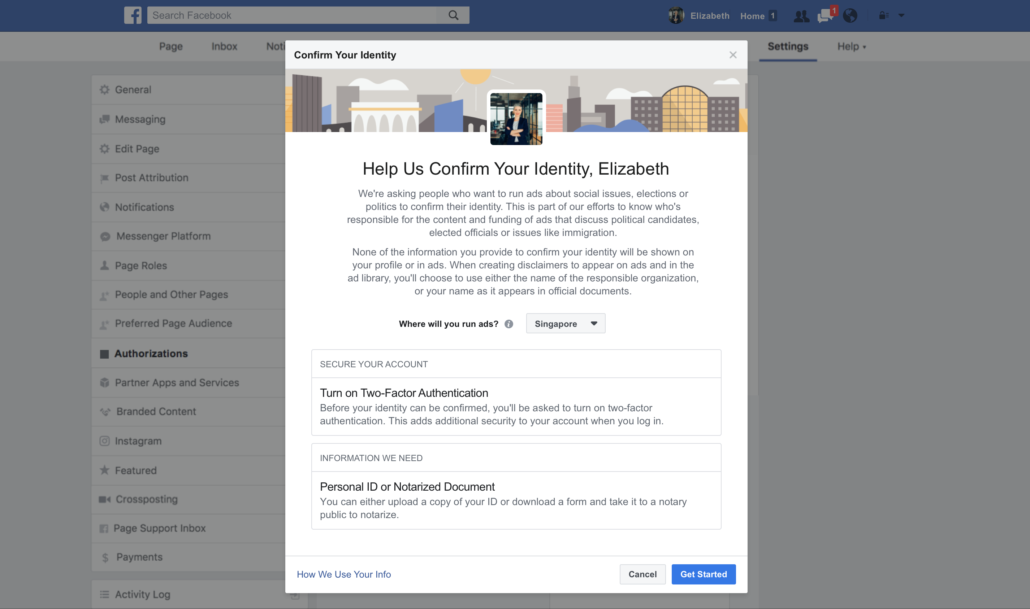
Task: Click the Get Started button
Action: 704,574
